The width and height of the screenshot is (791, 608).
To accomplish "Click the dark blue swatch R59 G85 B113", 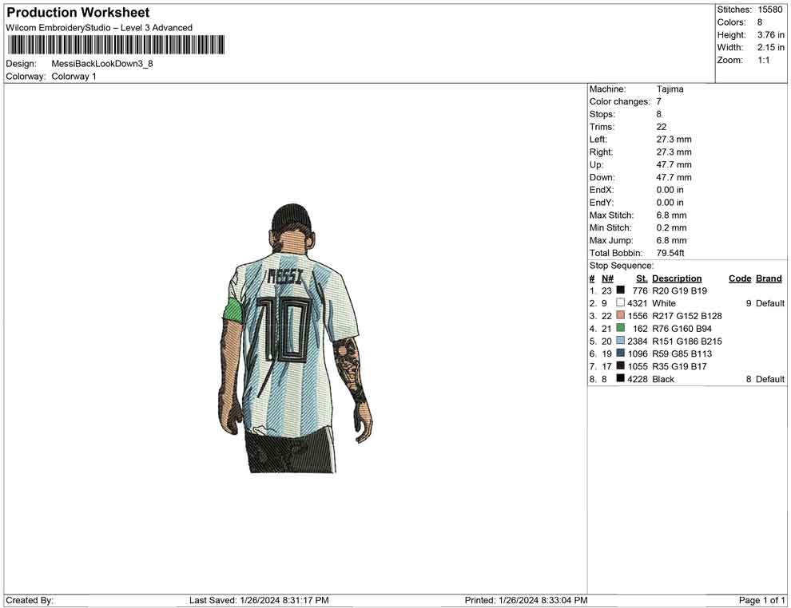I will click(621, 353).
